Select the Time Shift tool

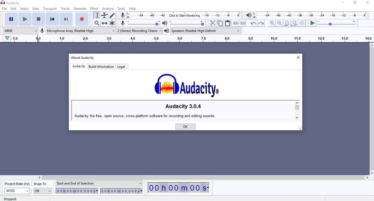(104, 23)
